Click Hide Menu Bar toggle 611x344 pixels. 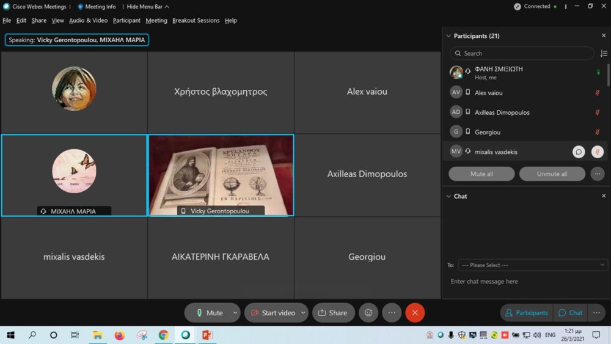(x=148, y=7)
